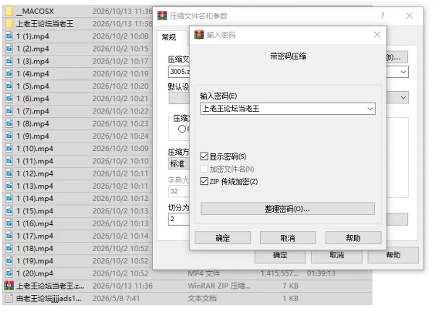The height and width of the screenshot is (329, 435).
Task: Select the WinRAR ZIP archive file icon
Action: (9, 286)
